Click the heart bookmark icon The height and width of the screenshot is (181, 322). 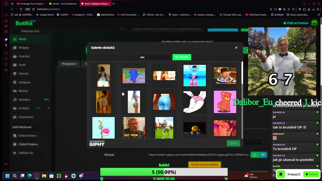(293, 9)
